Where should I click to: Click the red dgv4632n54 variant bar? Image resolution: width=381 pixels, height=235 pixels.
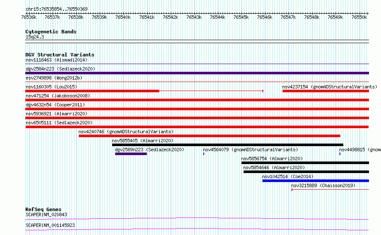pos(197,109)
